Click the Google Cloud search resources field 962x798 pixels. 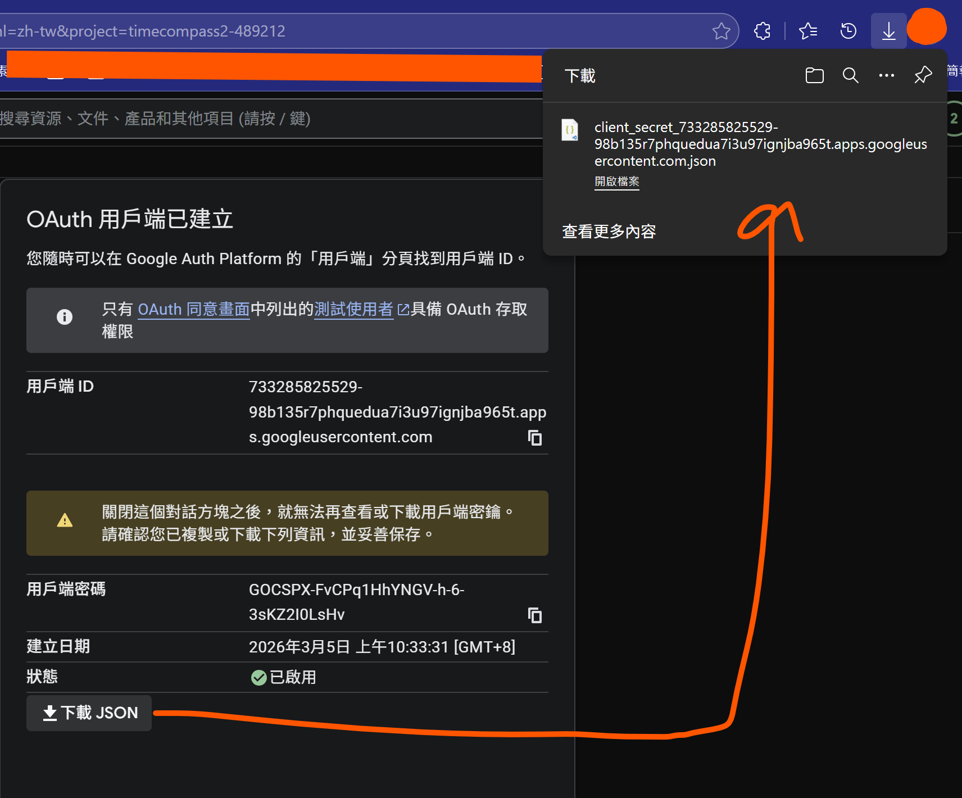pos(225,119)
